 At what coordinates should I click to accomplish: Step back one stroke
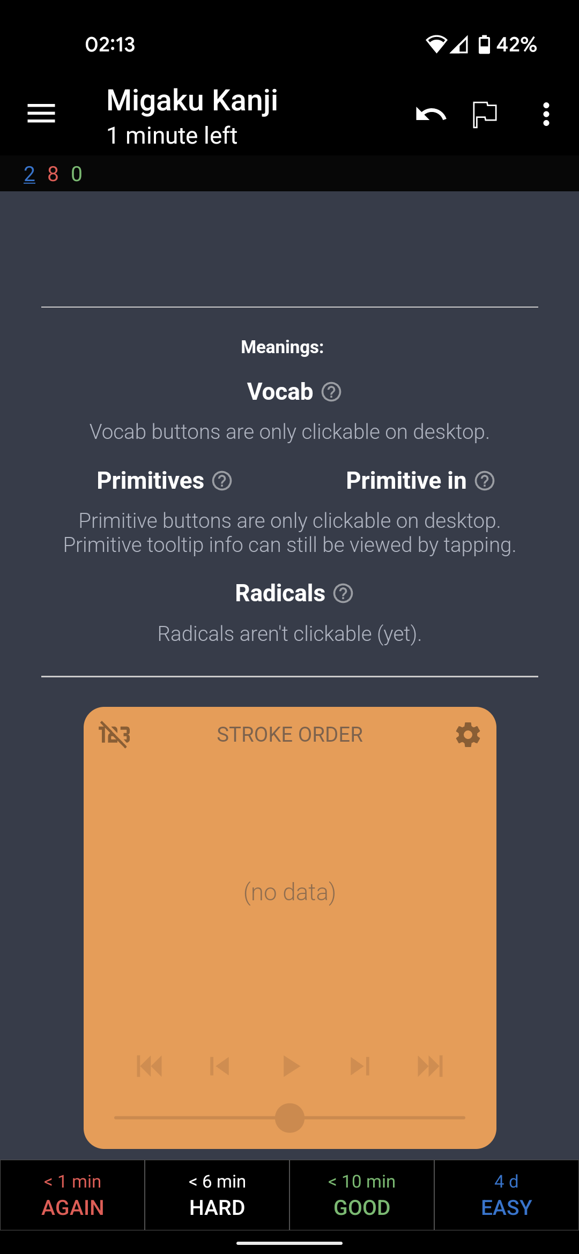(x=220, y=1065)
